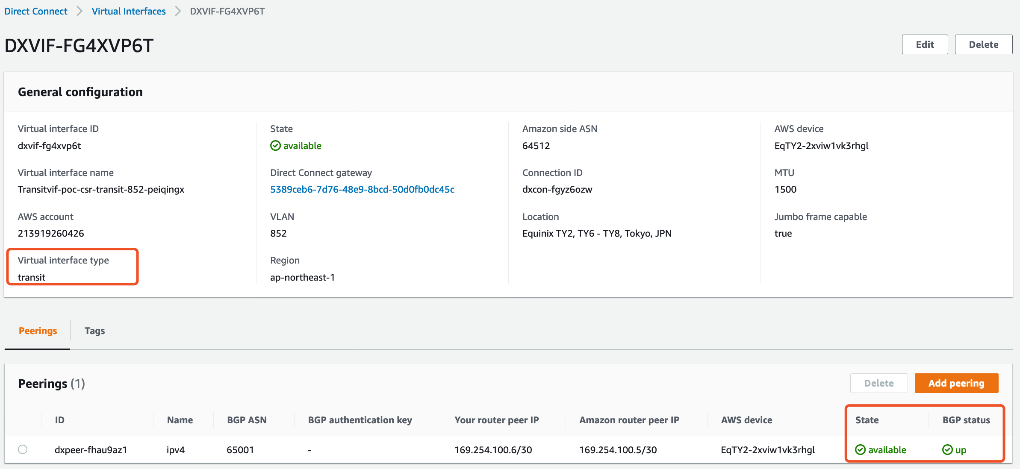Click the Your router peer IP column header
1020x469 pixels.
coord(497,420)
